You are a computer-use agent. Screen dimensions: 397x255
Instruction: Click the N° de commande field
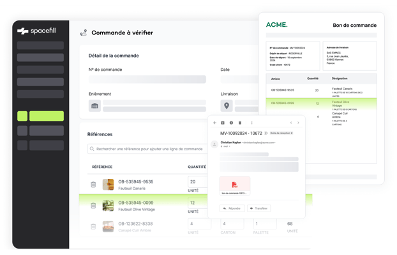pos(147,79)
